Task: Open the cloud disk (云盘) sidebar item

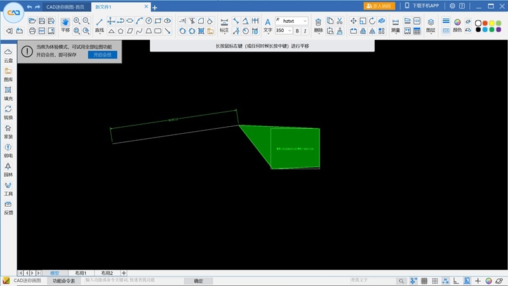Action: [8, 56]
